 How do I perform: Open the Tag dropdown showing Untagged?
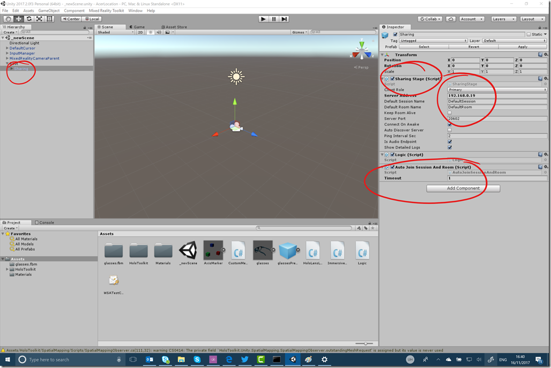click(433, 41)
